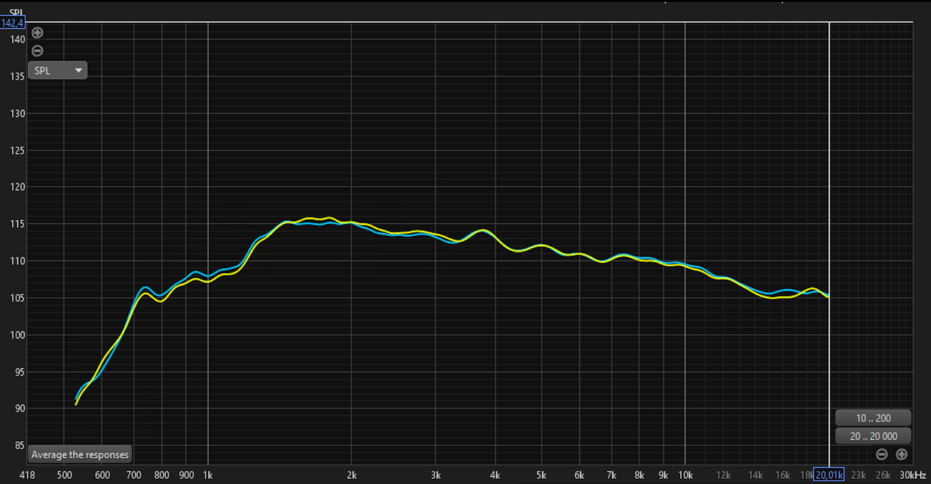The image size is (931, 484).
Task: Select the 20,01k frequency value field
Action: click(829, 475)
